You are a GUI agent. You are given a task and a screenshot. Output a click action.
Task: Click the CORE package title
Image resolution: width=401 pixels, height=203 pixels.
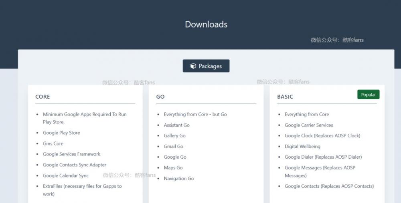click(43, 97)
